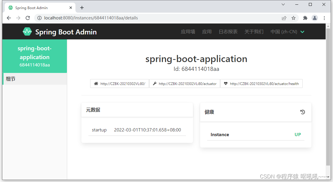Open the home URL http://CZBK-20210302VL:80/ button
Viewport: 333px width, 182px height.
(x=120, y=84)
